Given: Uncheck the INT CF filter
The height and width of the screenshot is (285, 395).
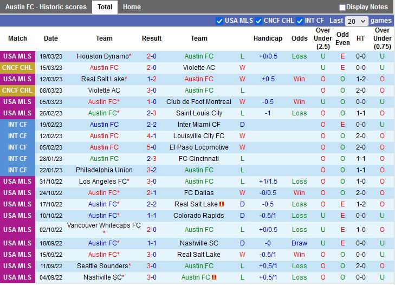Looking at the screenshot, I should pos(300,21).
